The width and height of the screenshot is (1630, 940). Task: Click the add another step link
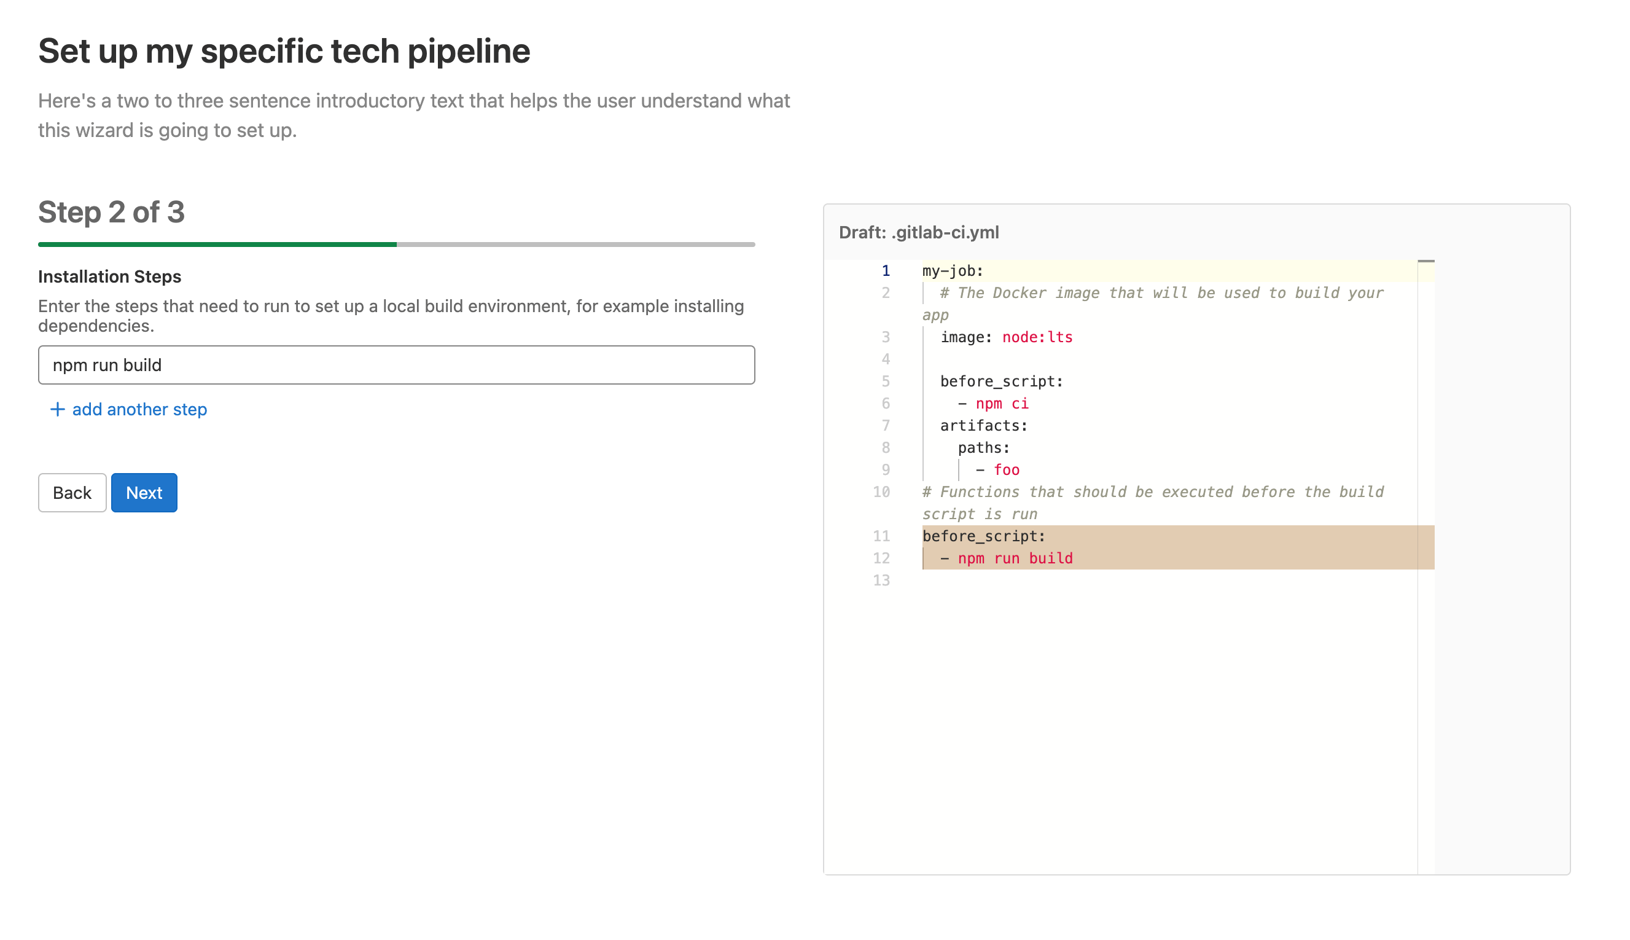point(139,409)
